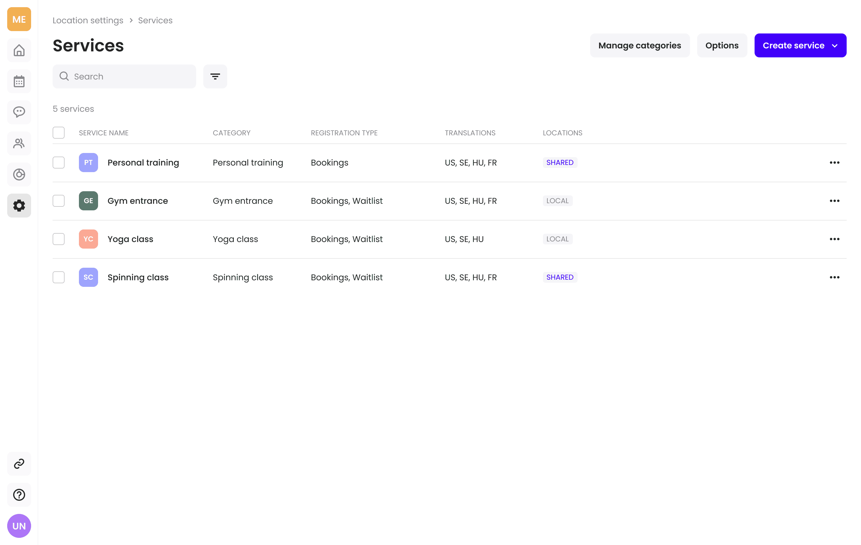Viewport: 861px width, 545px height.
Task: Expand the Create service dropdown arrow
Action: [x=835, y=46]
